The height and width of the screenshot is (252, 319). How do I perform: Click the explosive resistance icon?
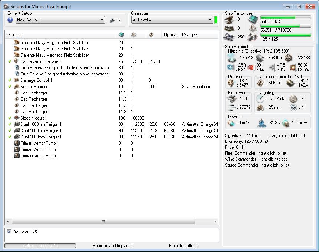click(x=293, y=67)
